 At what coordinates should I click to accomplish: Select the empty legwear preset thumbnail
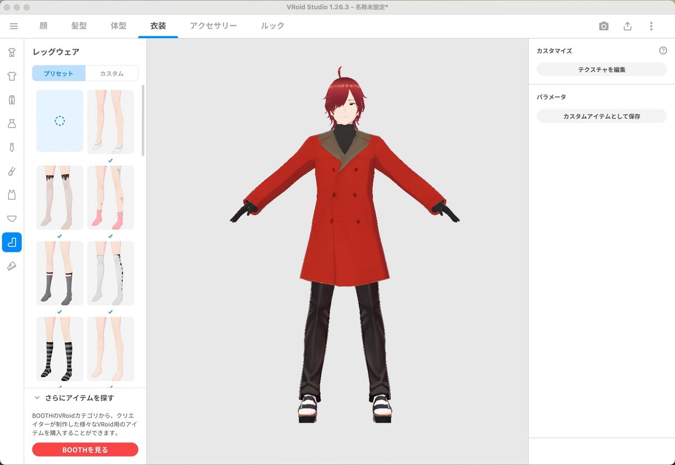click(59, 121)
